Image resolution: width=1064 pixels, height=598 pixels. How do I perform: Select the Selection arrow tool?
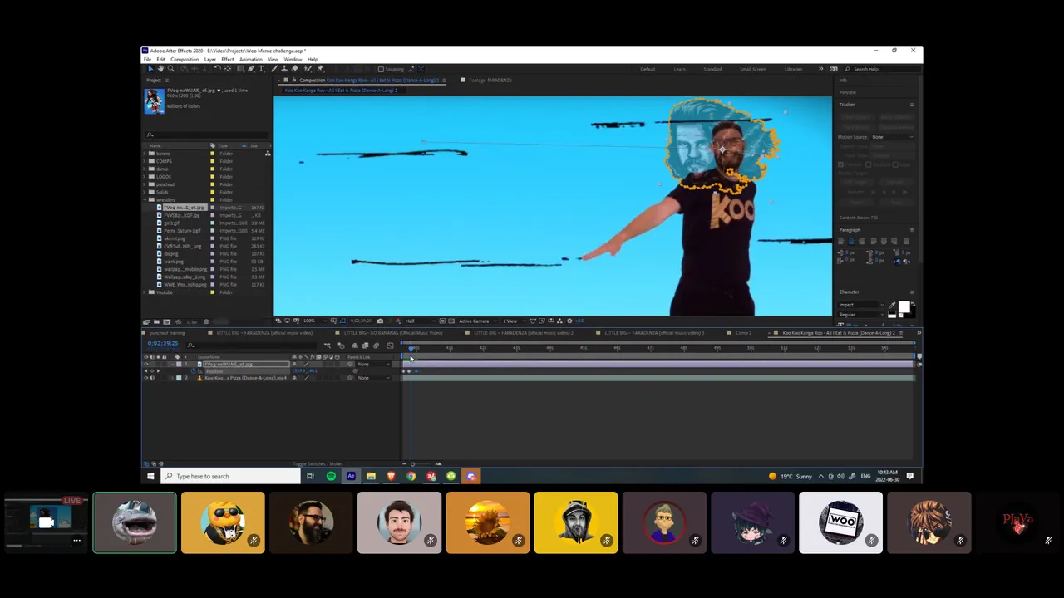[150, 69]
